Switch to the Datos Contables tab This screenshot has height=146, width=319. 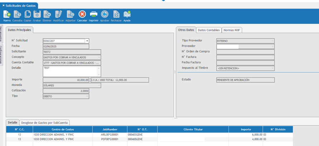pos(209,30)
